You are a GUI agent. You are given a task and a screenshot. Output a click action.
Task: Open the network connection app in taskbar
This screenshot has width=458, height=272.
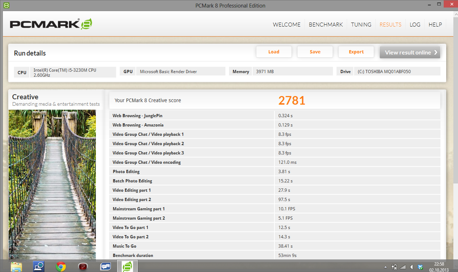pyautogui.click(x=39, y=266)
